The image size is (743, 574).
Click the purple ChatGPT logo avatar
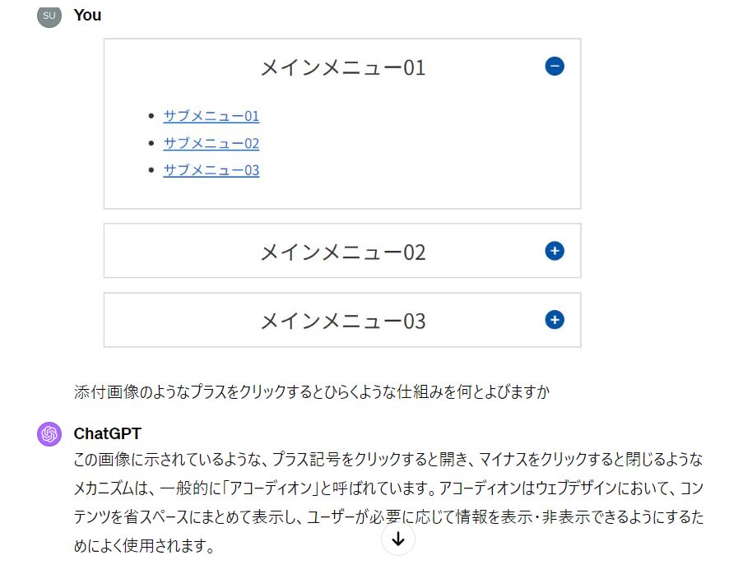[49, 433]
